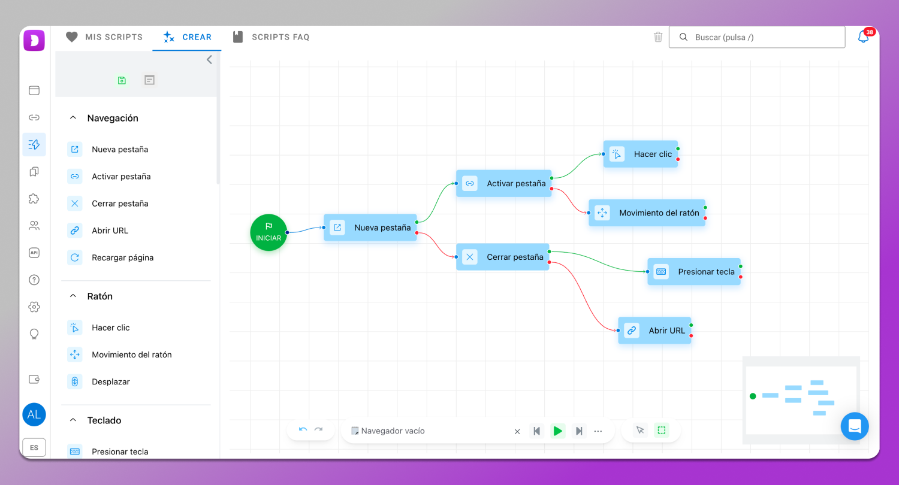
Task: Click the trash delete icon
Action: 658,37
